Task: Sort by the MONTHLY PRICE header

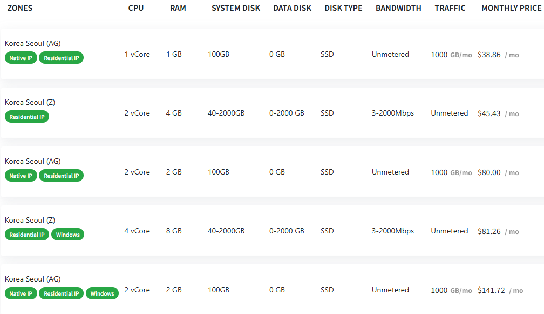Action: click(x=512, y=8)
